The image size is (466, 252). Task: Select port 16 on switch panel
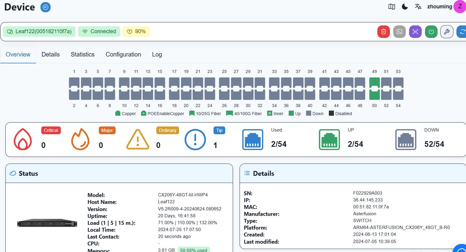tap(160, 94)
